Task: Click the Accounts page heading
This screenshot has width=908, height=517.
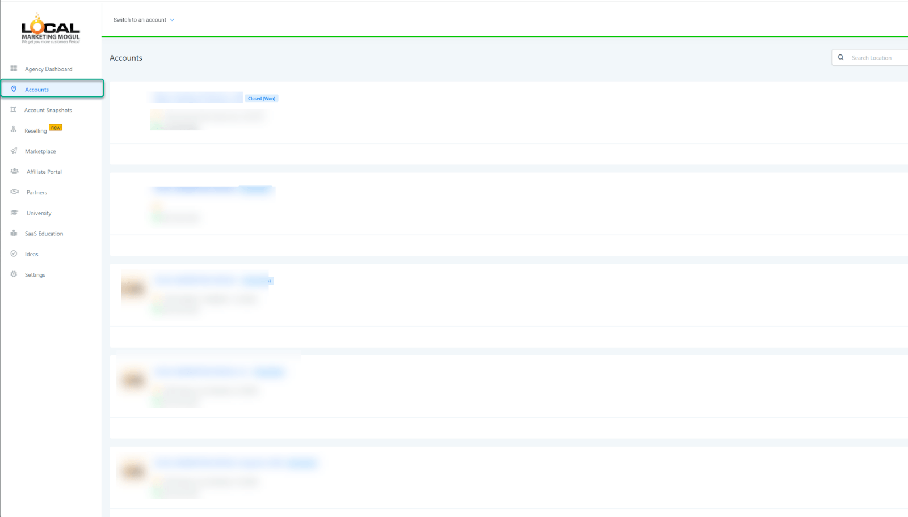Action: point(126,58)
